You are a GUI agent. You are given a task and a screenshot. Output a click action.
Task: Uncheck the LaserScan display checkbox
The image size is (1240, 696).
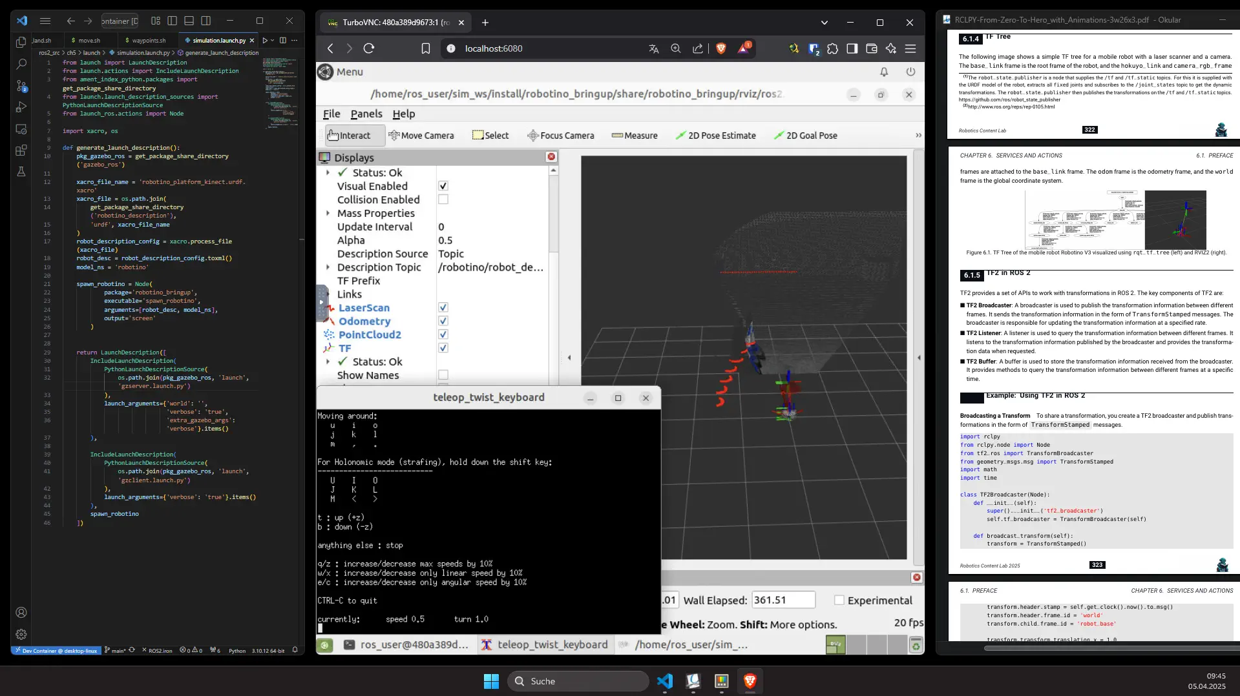(443, 308)
